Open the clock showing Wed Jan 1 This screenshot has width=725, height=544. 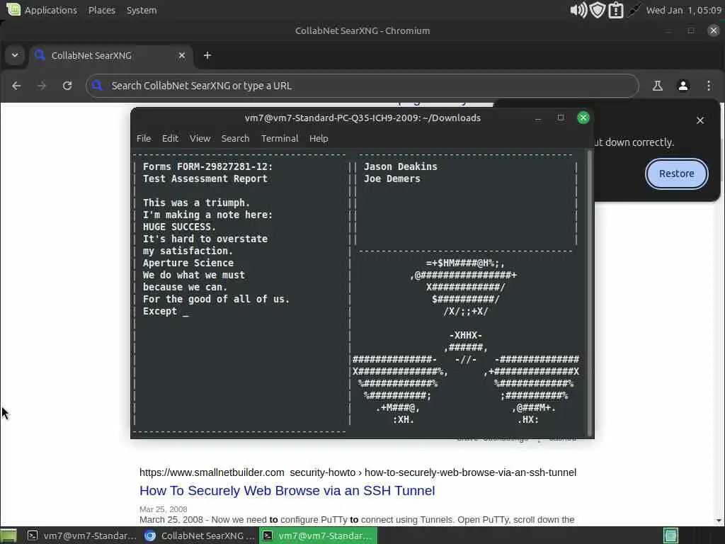[683, 10]
